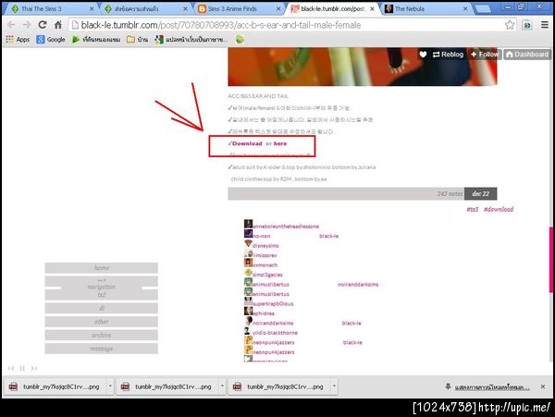Switch to the Thai The Sims 3 tab
The height and width of the screenshot is (417, 555).
click(51, 9)
